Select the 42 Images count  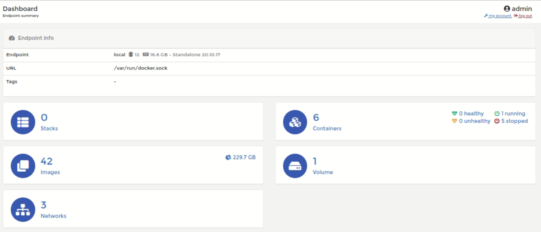pyautogui.click(x=47, y=161)
